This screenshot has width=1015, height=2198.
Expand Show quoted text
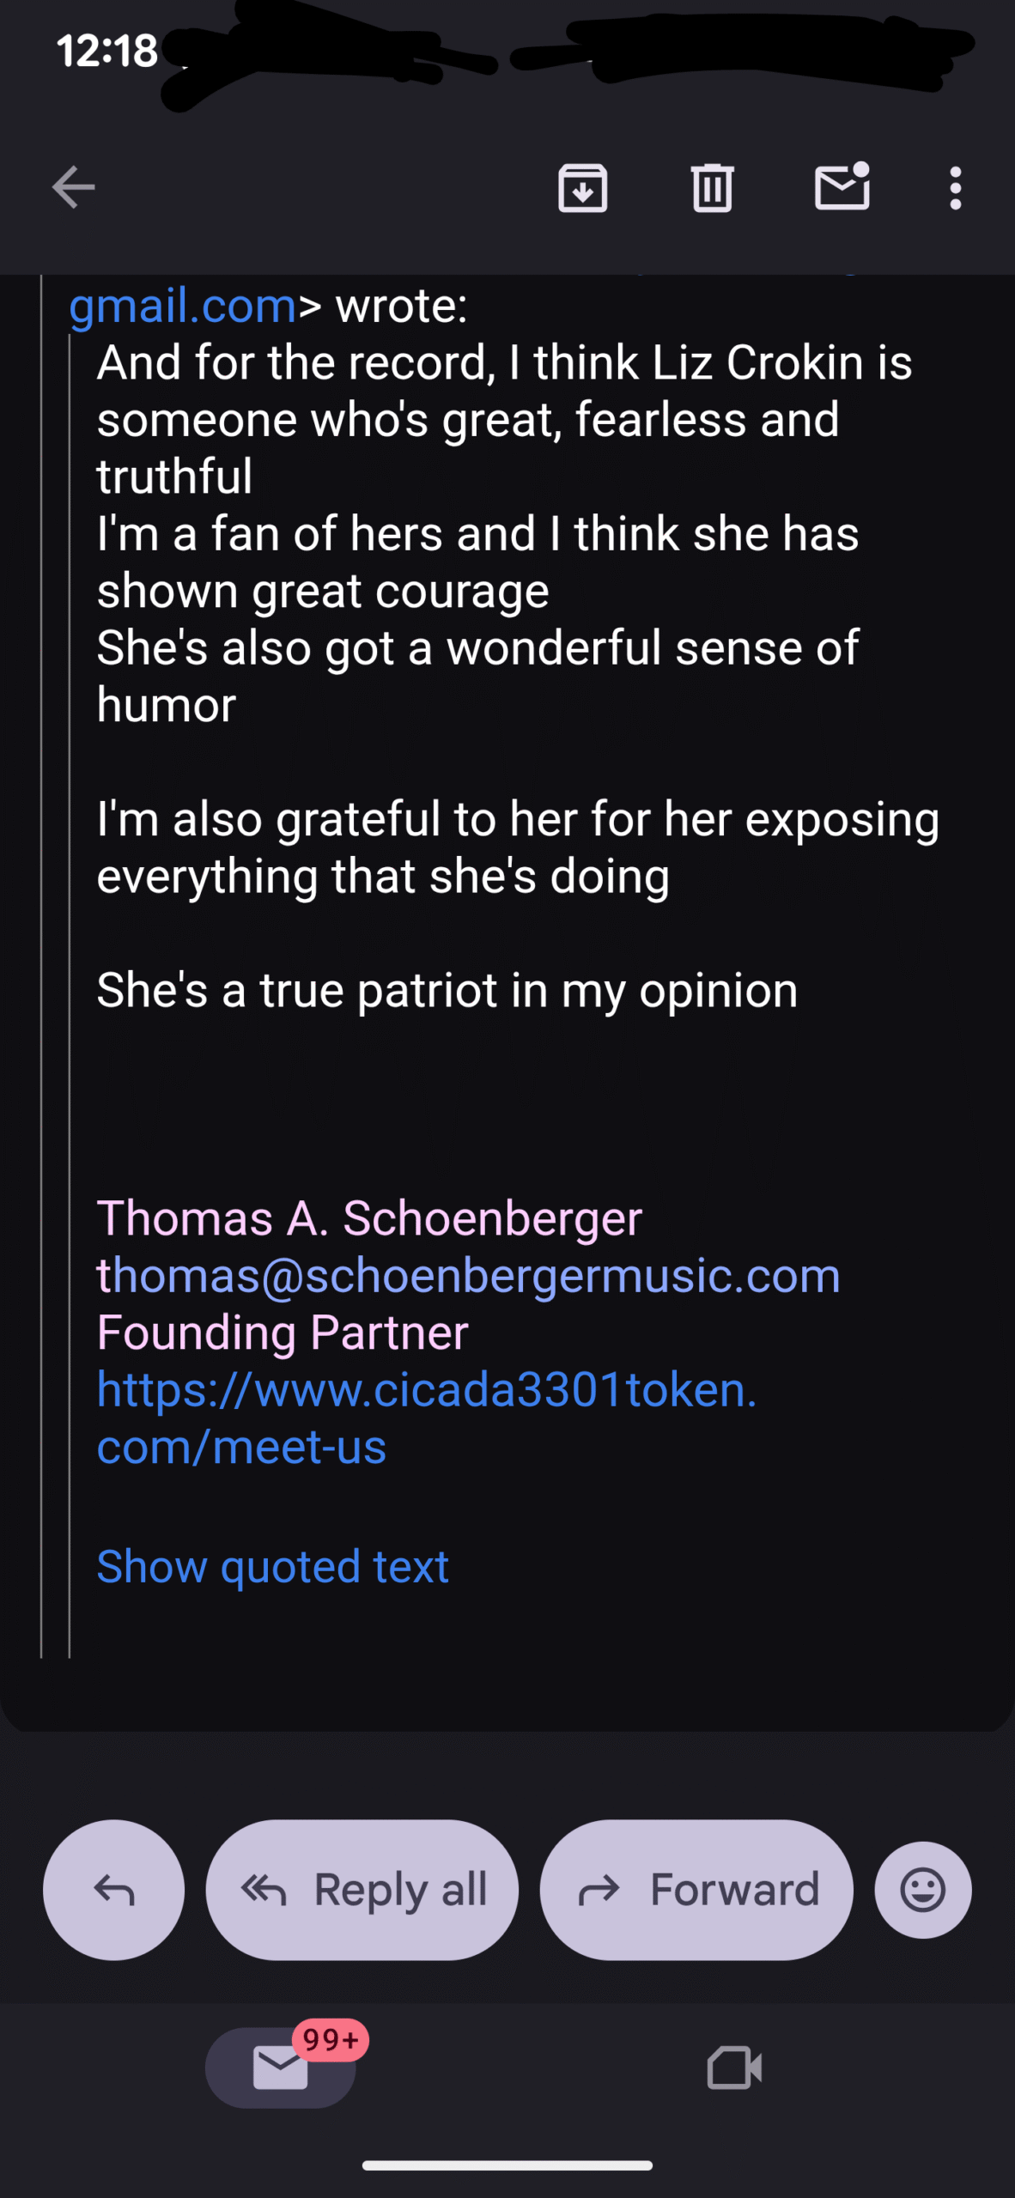[272, 1566]
